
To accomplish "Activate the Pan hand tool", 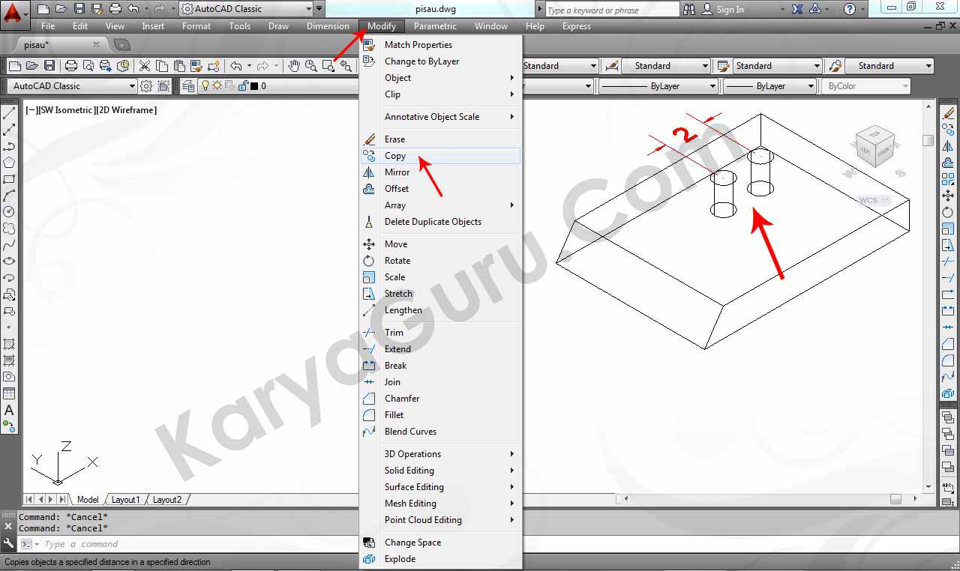I will (x=294, y=66).
